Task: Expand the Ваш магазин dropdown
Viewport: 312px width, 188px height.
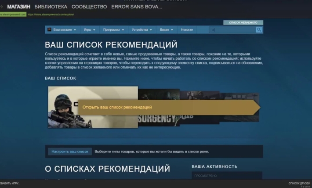Action: (65, 29)
